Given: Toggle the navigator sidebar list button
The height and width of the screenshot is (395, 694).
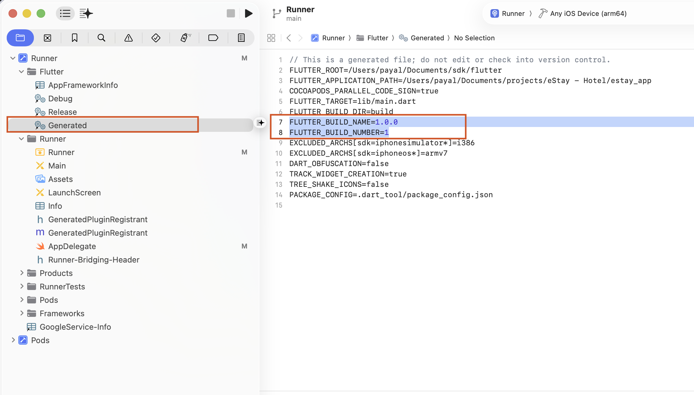Looking at the screenshot, I should (65, 13).
